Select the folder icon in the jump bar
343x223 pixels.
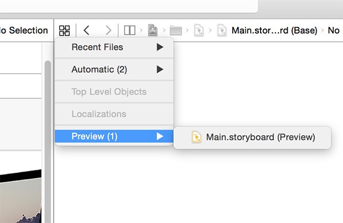176,30
